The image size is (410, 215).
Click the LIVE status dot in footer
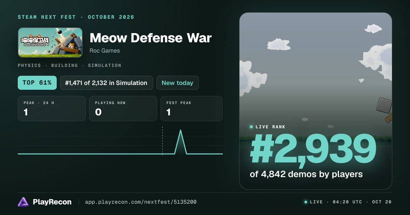(306, 202)
